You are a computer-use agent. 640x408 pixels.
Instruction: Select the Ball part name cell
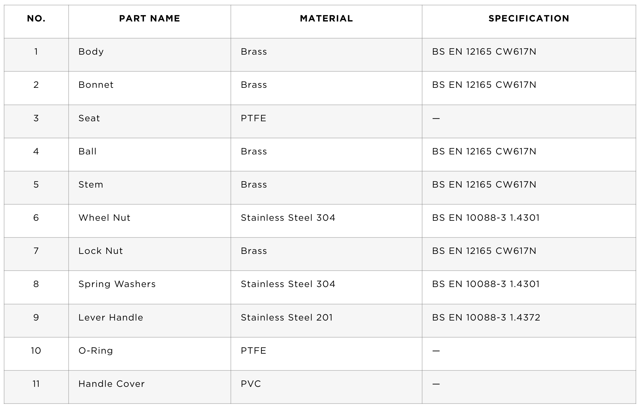pos(150,154)
